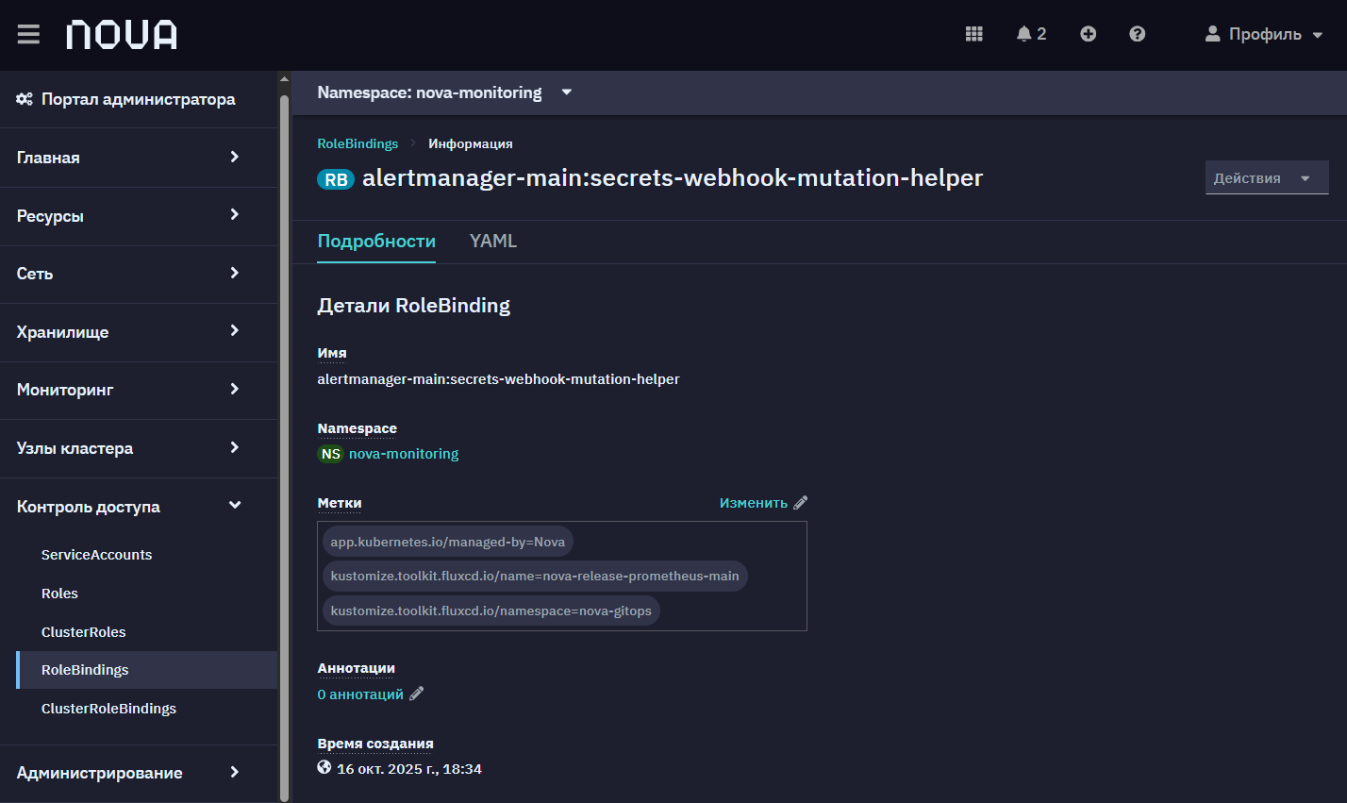Click the name value alertmanager-main:secrets-webhook-mutation-helper
This screenshot has height=803, width=1347.
[x=499, y=379]
